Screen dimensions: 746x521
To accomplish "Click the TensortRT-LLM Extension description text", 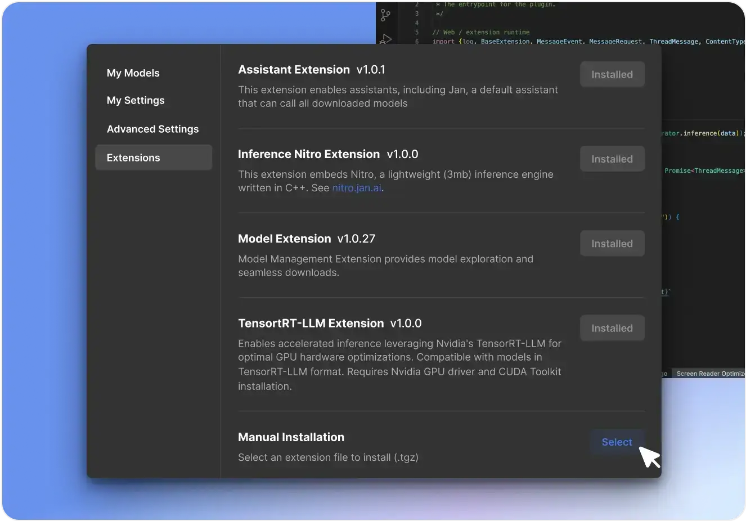I will [399, 365].
